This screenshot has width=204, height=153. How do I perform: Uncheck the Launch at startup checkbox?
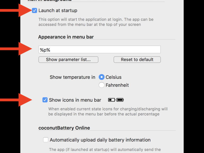pos(34,11)
